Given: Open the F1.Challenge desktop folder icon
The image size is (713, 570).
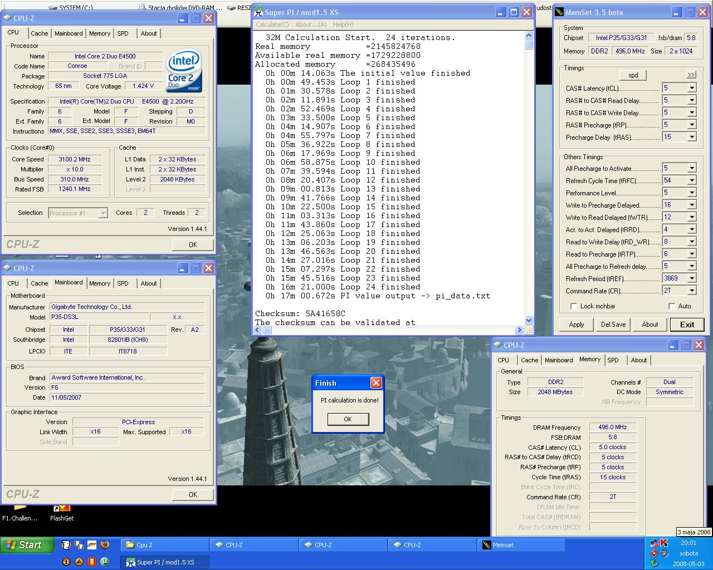Looking at the screenshot, I should 19,512.
